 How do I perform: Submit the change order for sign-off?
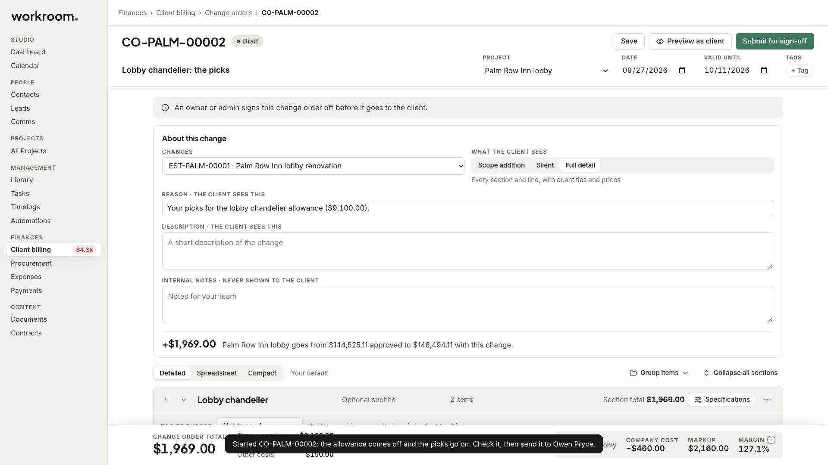tap(775, 41)
